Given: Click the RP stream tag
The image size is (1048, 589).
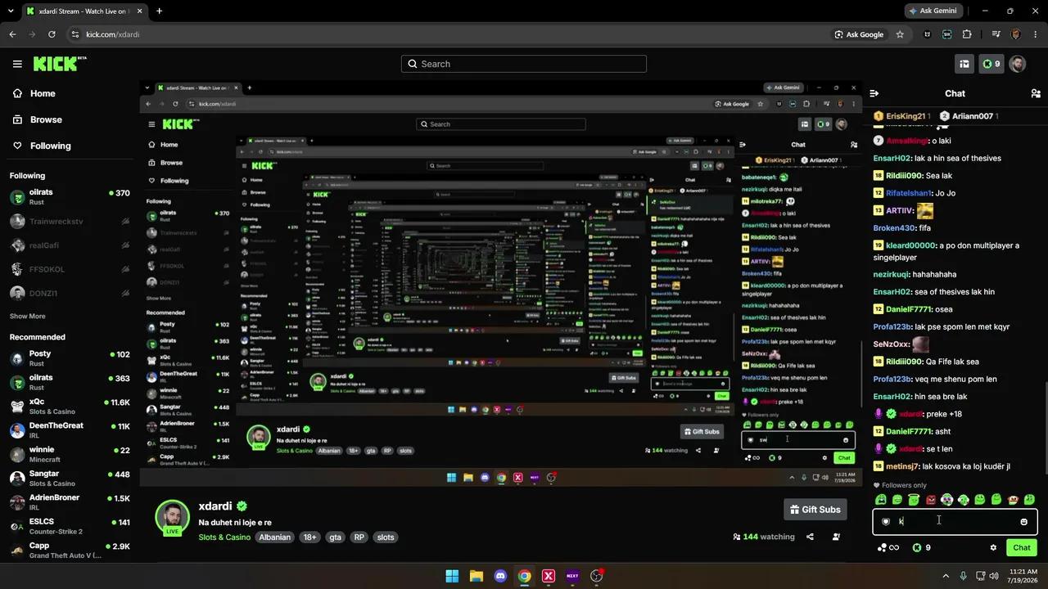Looking at the screenshot, I should tap(359, 537).
